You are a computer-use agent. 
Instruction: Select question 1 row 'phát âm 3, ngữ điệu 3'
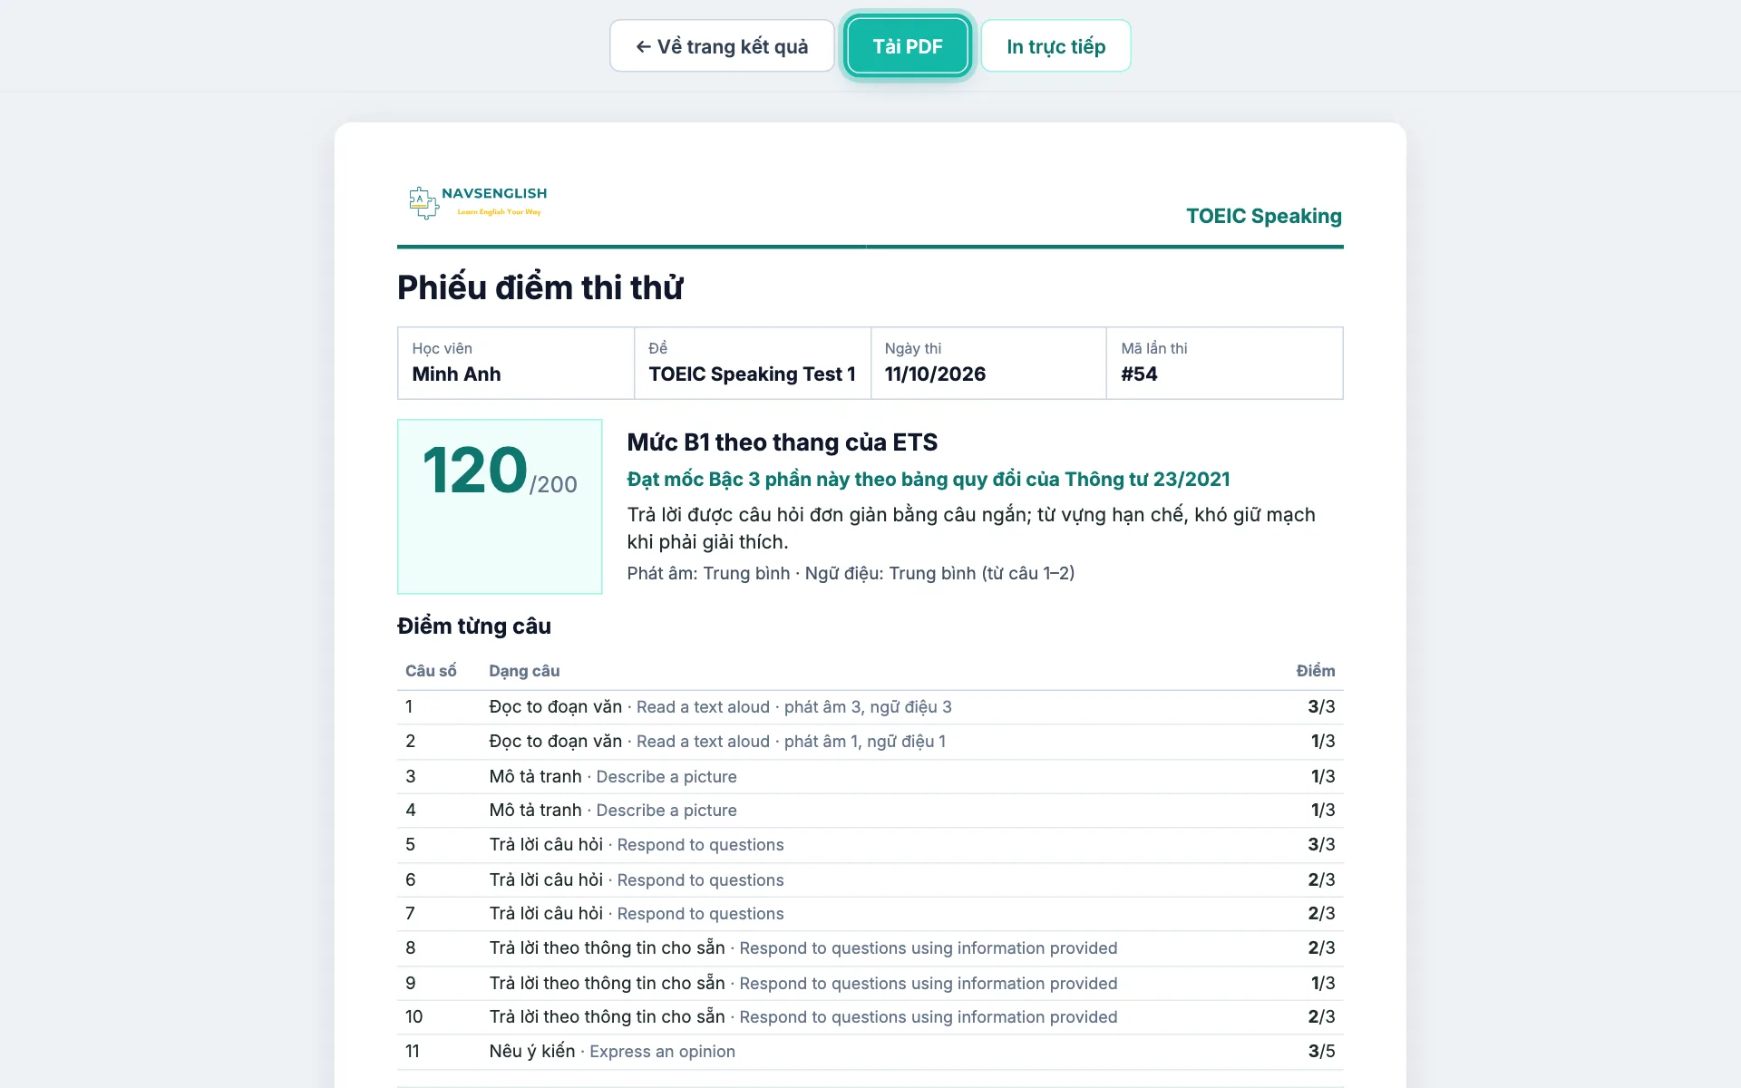pos(870,707)
